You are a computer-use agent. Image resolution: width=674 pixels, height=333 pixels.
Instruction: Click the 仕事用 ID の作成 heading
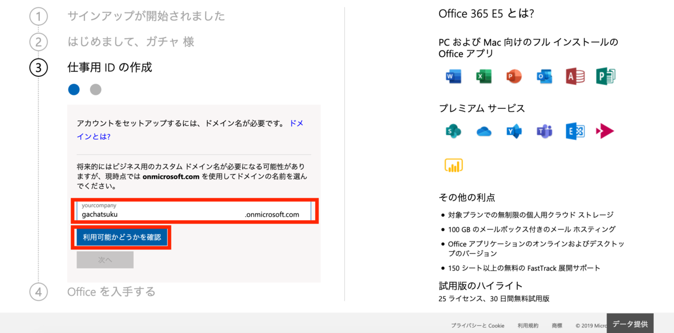[x=110, y=67]
